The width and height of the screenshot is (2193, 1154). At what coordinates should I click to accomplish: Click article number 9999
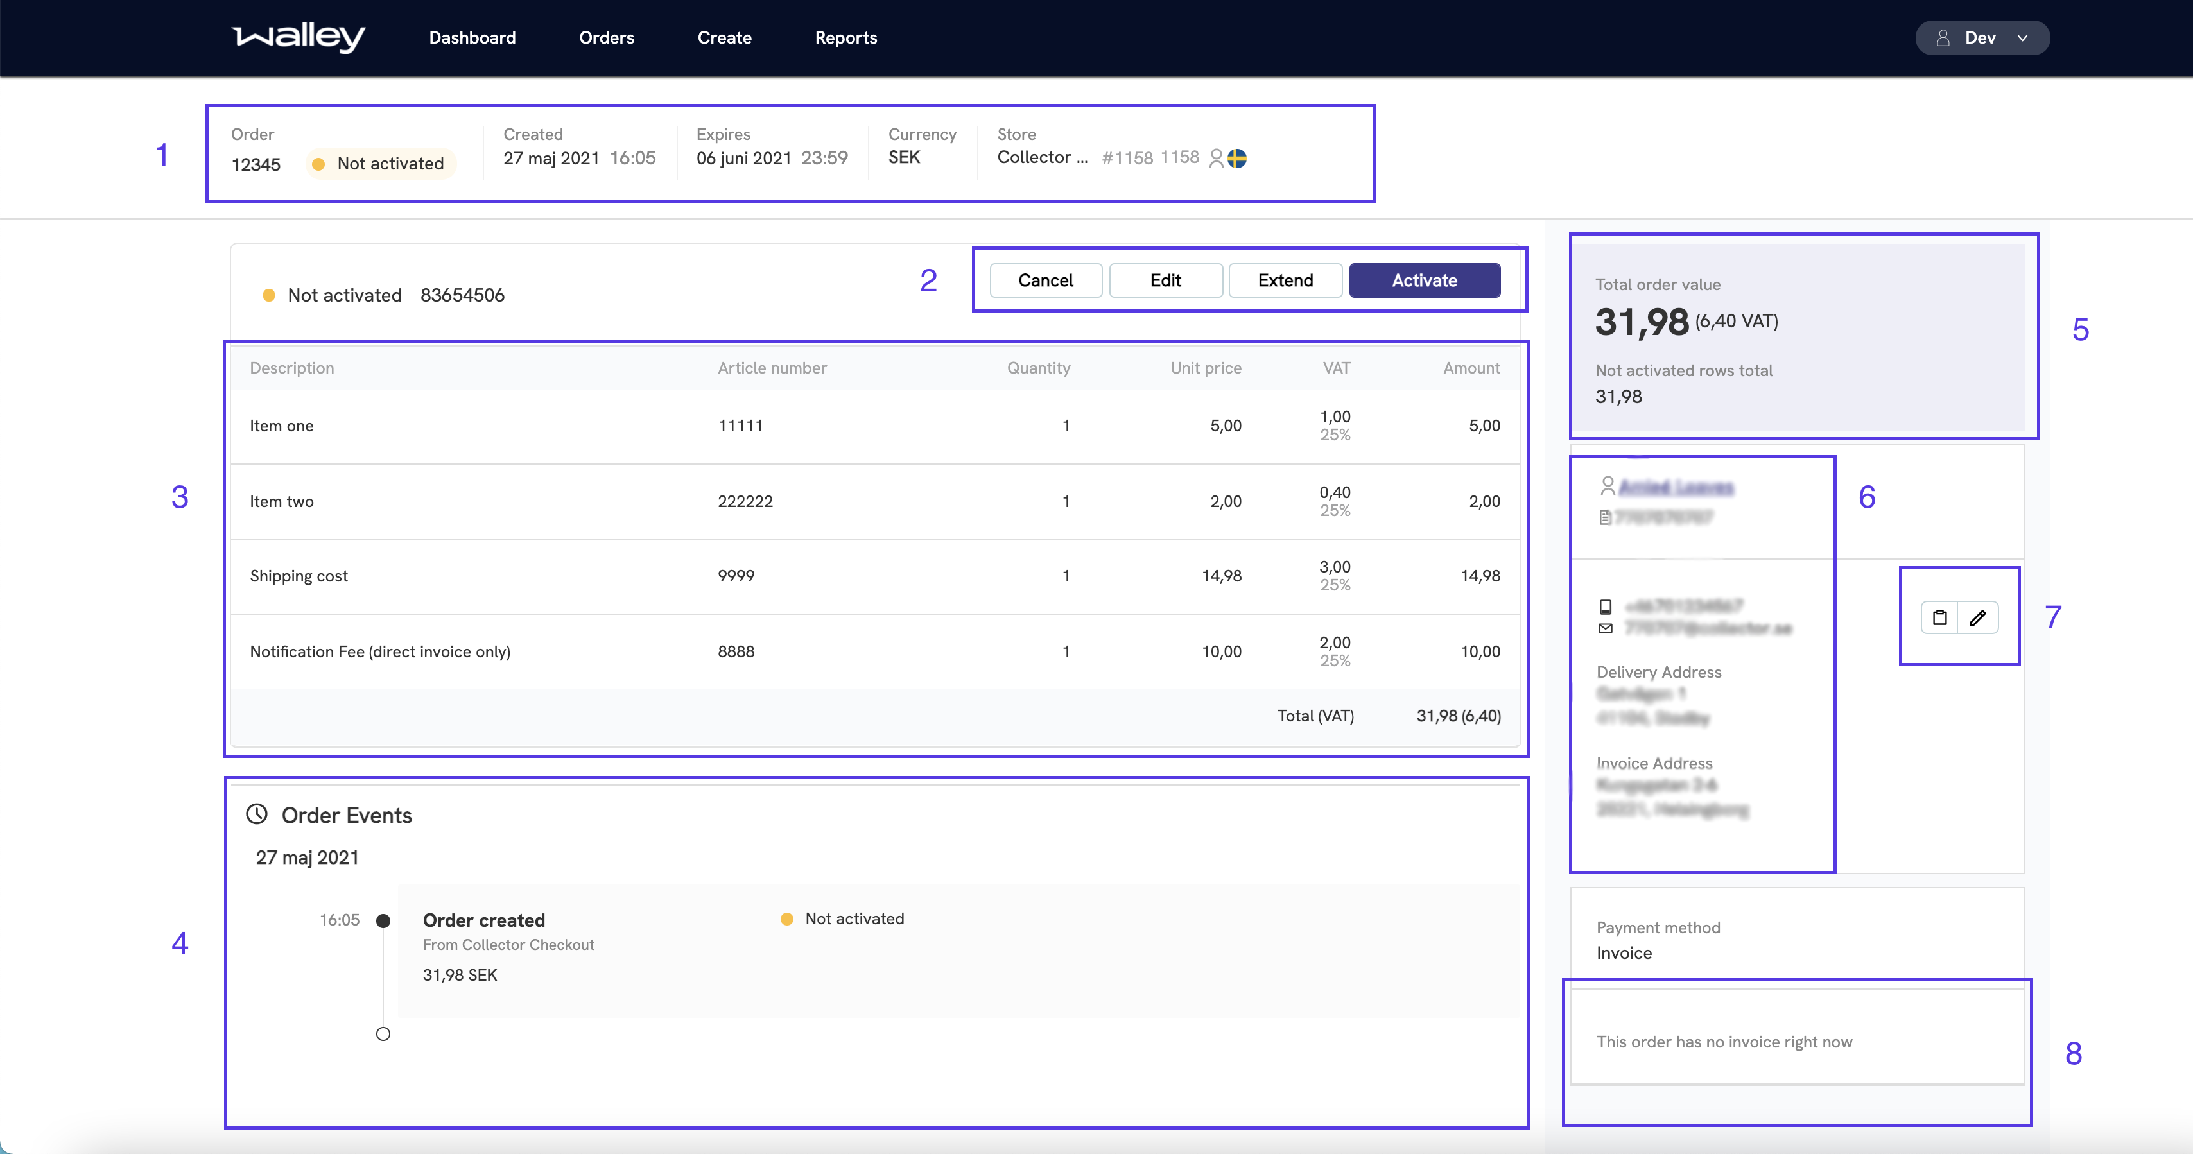(x=736, y=576)
